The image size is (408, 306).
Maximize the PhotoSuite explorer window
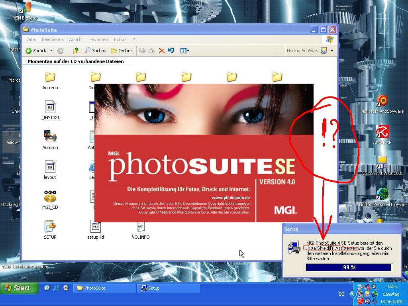(x=323, y=29)
